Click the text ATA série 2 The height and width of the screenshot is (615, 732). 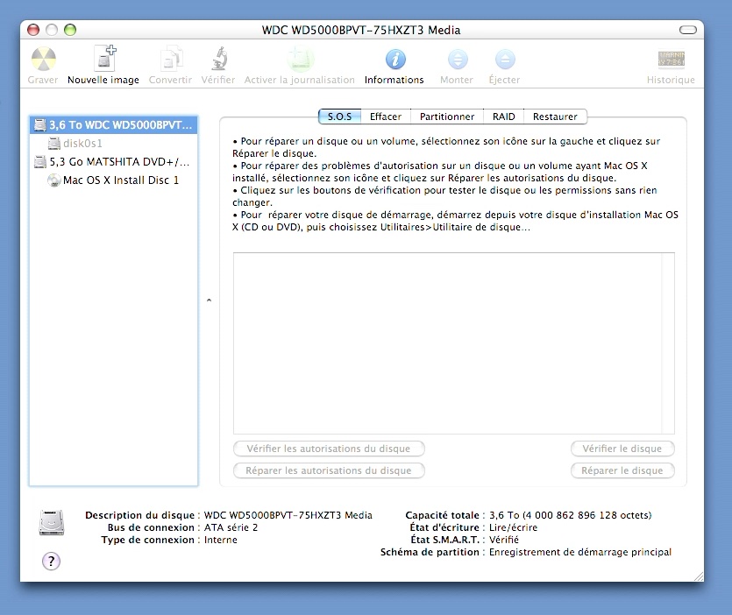click(231, 527)
